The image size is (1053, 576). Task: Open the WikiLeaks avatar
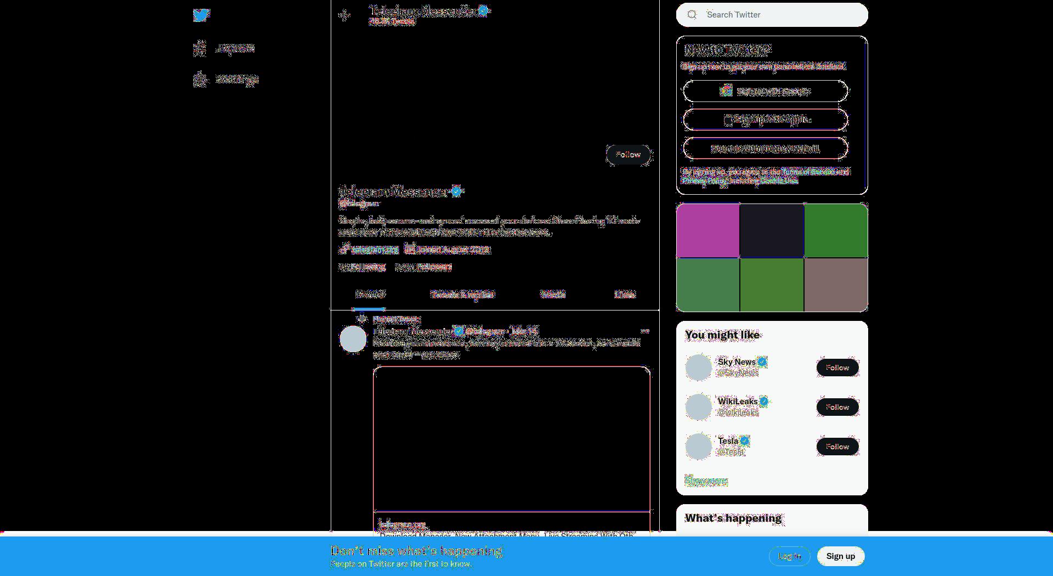pyautogui.click(x=699, y=407)
